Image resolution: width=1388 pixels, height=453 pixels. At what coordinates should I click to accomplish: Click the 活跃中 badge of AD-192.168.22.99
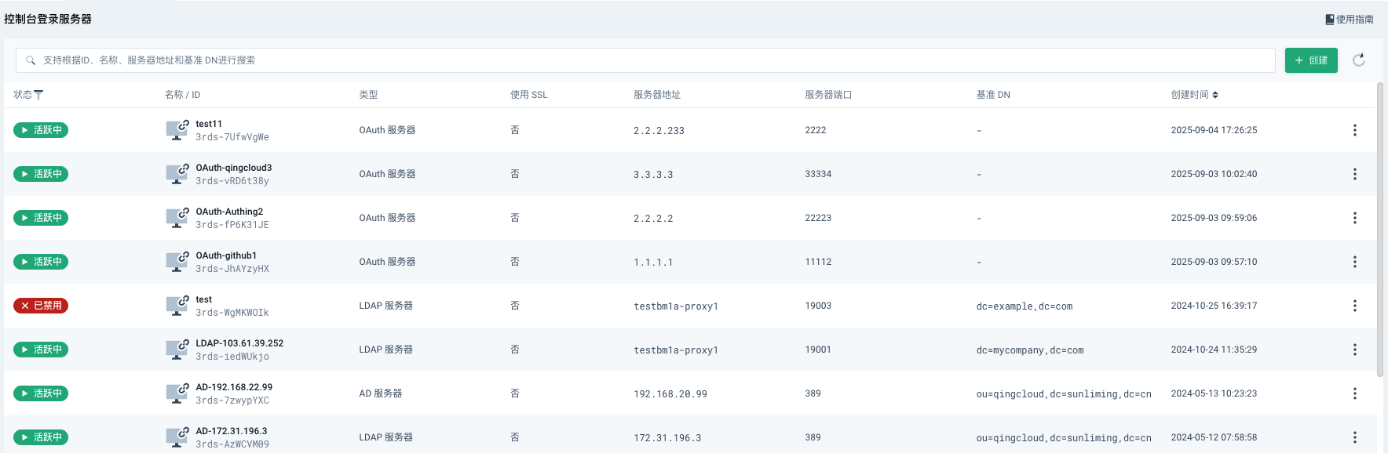click(x=41, y=393)
